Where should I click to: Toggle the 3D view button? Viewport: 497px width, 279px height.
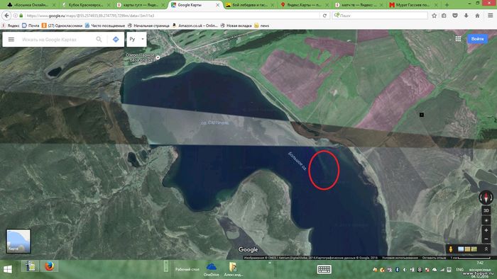pyautogui.click(x=486, y=210)
